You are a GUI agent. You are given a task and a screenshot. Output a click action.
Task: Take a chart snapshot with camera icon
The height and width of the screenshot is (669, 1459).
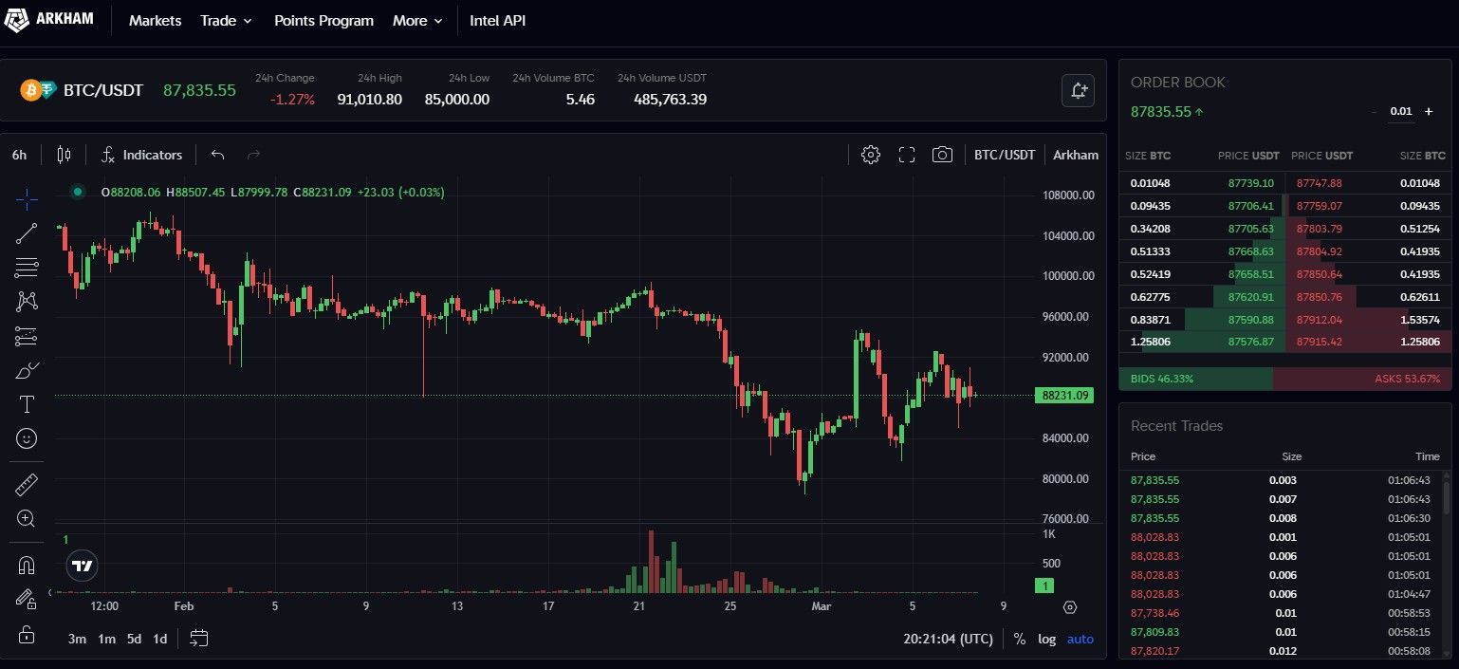click(x=942, y=155)
